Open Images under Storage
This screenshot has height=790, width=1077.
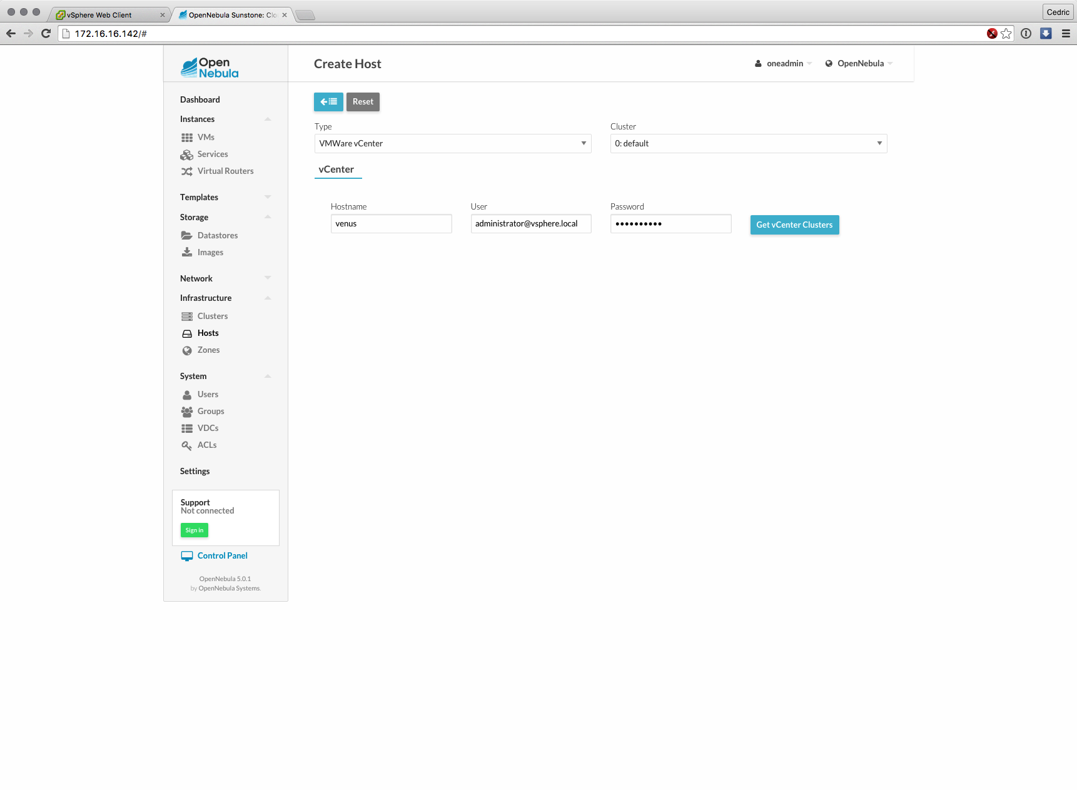point(210,253)
